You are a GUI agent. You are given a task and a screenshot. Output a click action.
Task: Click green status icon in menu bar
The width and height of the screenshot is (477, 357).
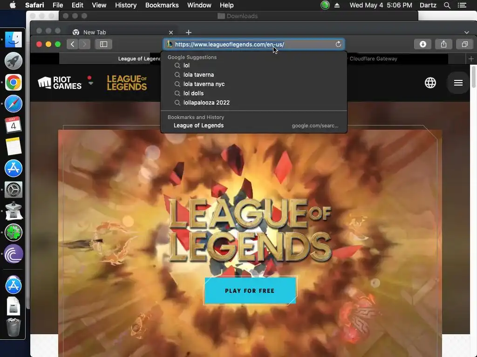(x=325, y=5)
